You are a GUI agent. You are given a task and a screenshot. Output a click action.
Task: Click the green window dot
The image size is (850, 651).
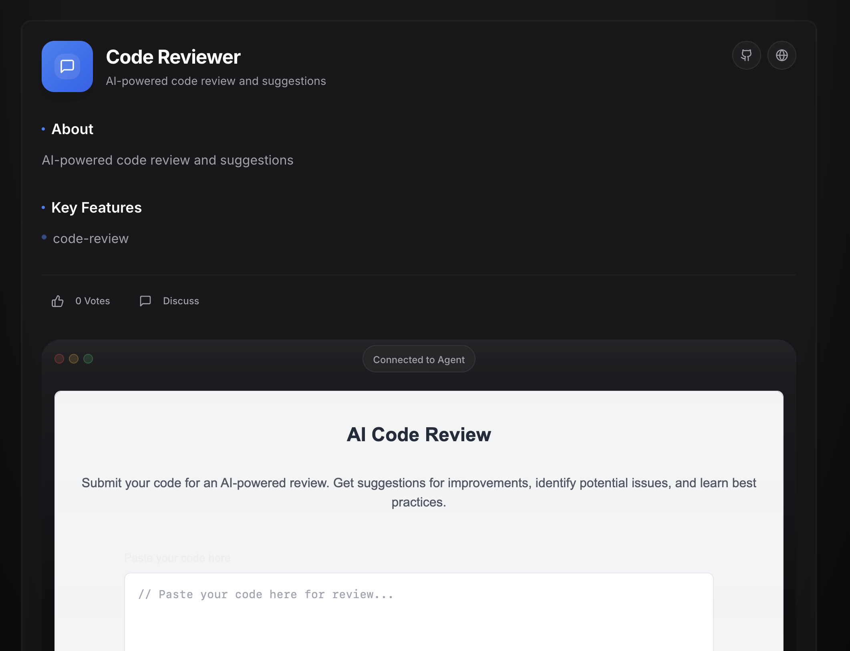point(88,359)
